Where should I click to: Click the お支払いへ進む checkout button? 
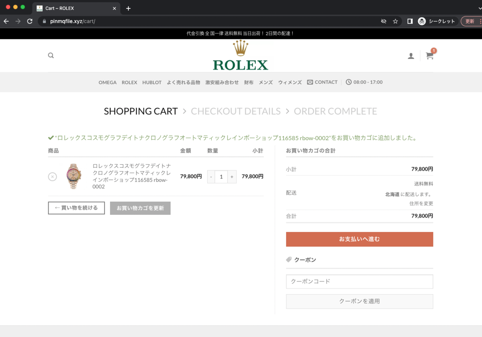coord(359,239)
